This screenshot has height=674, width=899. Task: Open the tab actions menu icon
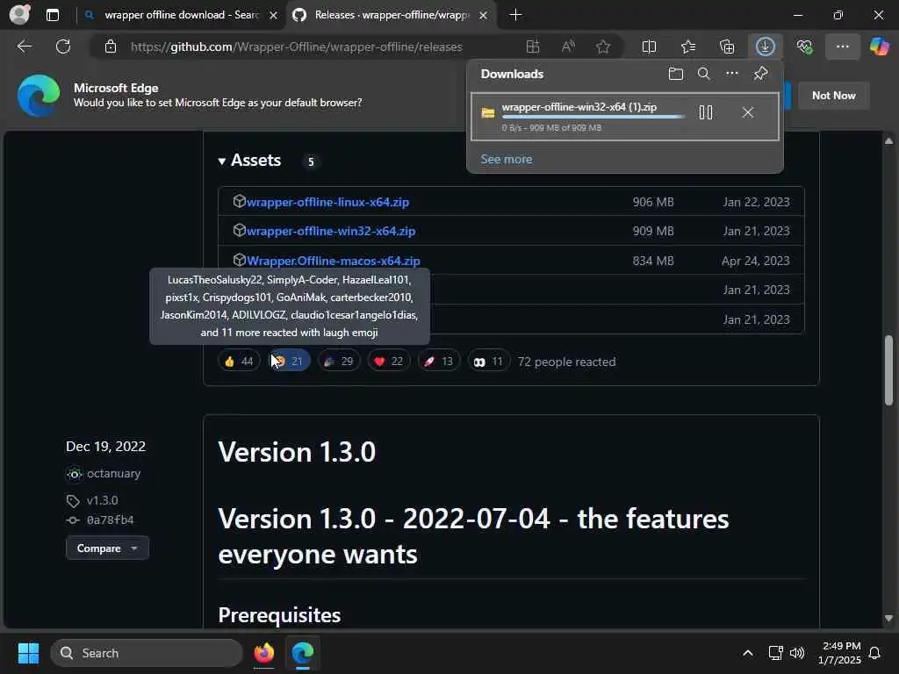(x=52, y=15)
